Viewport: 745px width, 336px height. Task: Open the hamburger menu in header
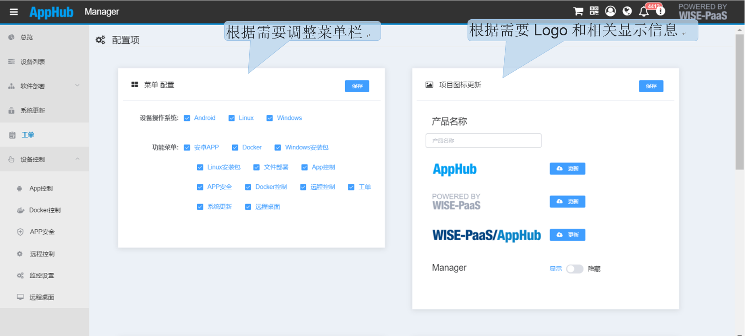click(x=14, y=12)
